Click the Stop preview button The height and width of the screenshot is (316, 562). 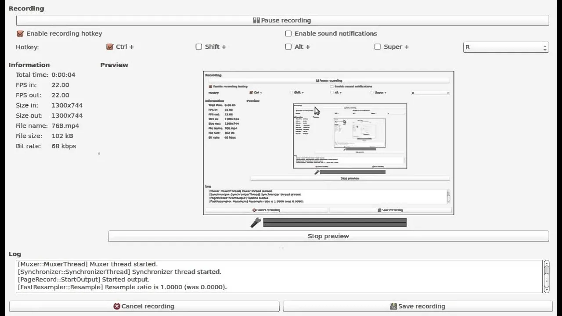coord(328,236)
